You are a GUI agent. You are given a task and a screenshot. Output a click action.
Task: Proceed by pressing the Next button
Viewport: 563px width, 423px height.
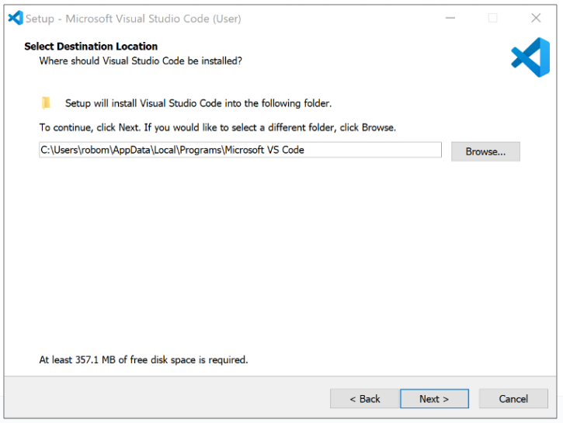pyautogui.click(x=434, y=399)
